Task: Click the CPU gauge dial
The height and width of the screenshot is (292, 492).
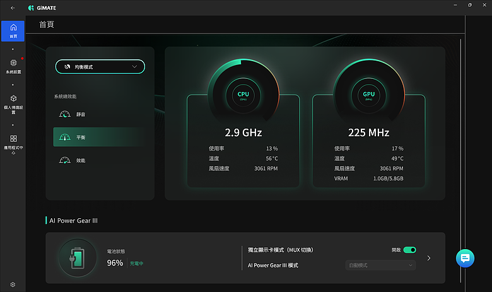Action: (x=243, y=95)
